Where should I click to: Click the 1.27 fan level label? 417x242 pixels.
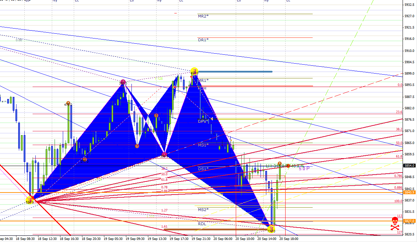(x=164, y=210)
